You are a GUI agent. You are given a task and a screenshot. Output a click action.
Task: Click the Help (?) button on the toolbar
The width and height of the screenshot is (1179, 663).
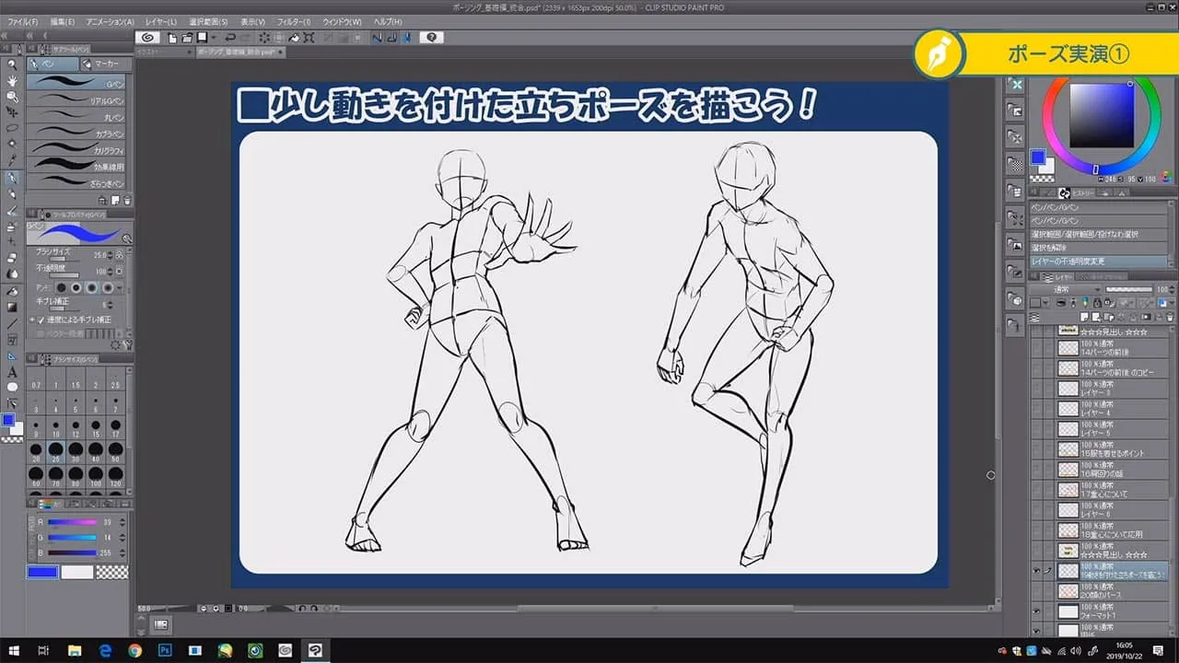pos(431,37)
